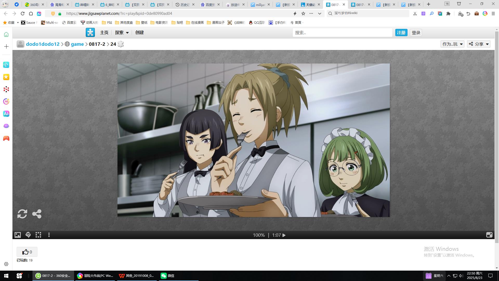Bookmark this page with the star icon
Screen dimensions: 499x281
(x=303, y=14)
